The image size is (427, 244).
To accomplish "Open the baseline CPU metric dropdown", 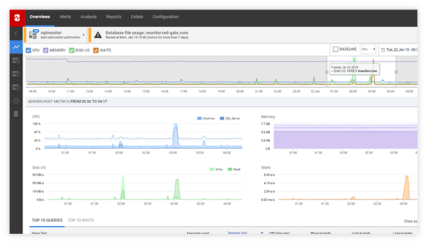I will 368,50.
